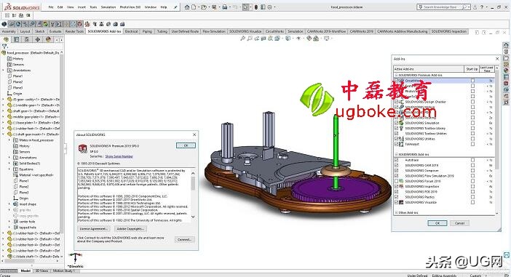The image size is (511, 277).
Task: Click the Show Serial Number link
Action: 119,156
